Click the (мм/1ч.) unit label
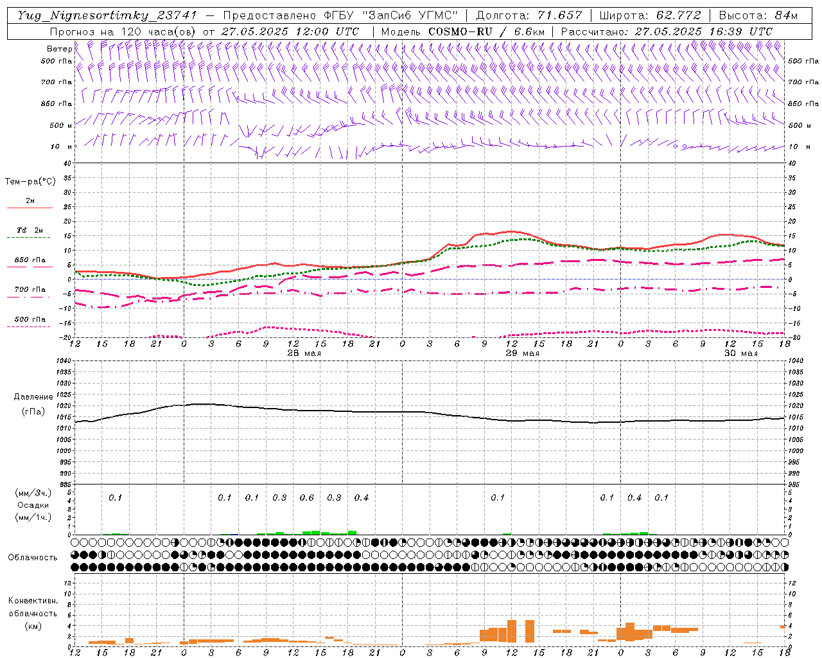Image resolution: width=822 pixels, height=658 pixels. tap(33, 517)
